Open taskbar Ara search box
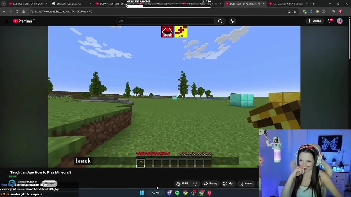Viewport: 351px width, 197px height. [x=155, y=193]
